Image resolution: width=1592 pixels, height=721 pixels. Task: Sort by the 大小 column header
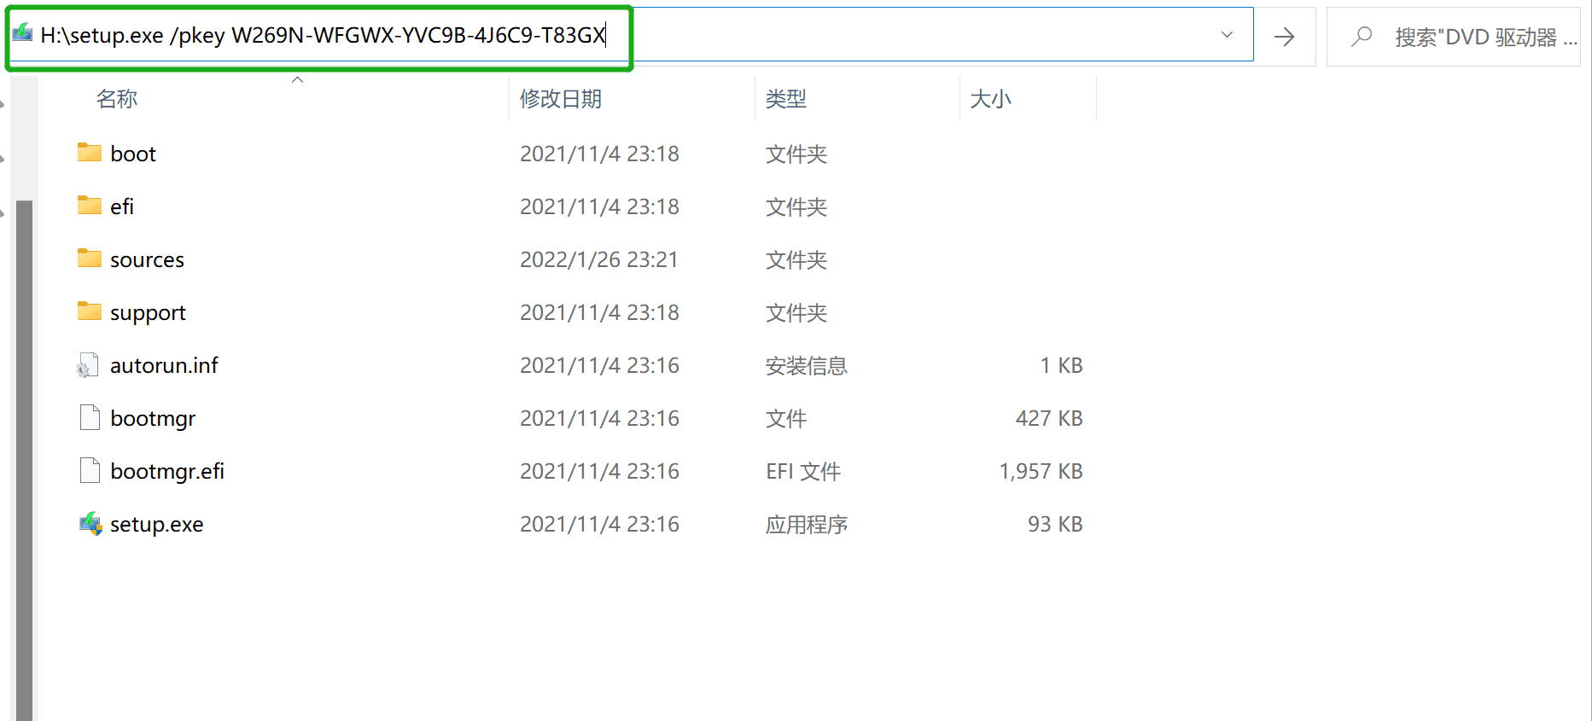(991, 99)
